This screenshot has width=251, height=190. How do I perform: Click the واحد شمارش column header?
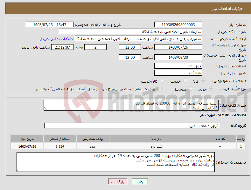coord(93,139)
